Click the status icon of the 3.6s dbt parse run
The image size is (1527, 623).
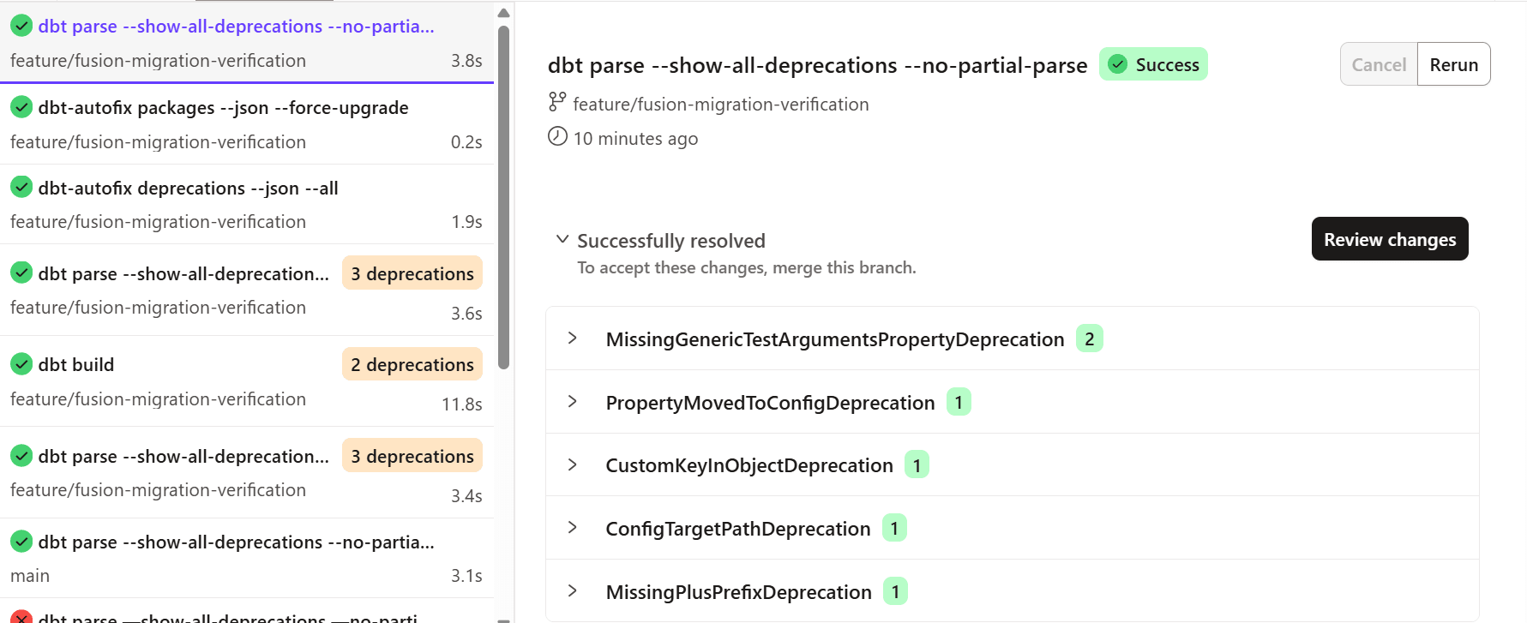(x=21, y=273)
